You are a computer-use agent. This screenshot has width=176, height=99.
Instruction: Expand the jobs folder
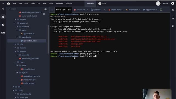click(x=15, y=44)
